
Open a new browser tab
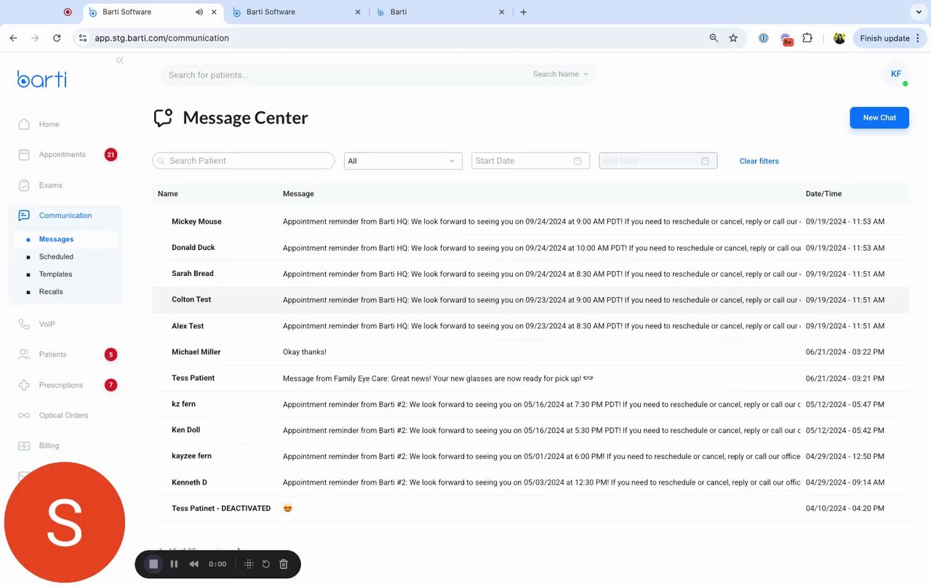[524, 12]
